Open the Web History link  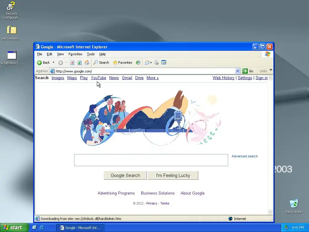pos(224,78)
